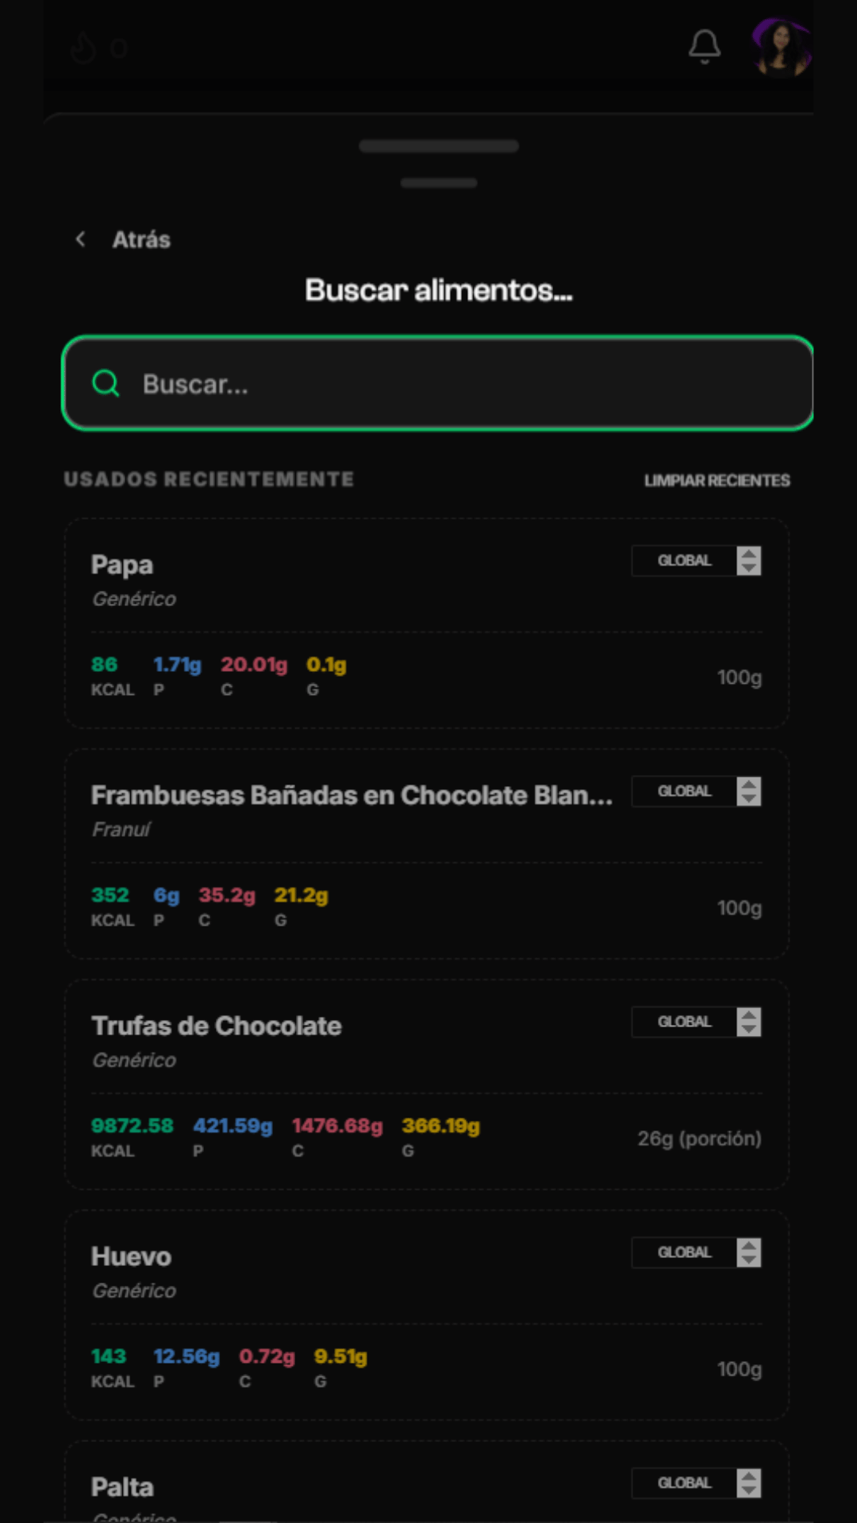Click stepper arrows on Papa card
The image size is (857, 1523).
748,561
